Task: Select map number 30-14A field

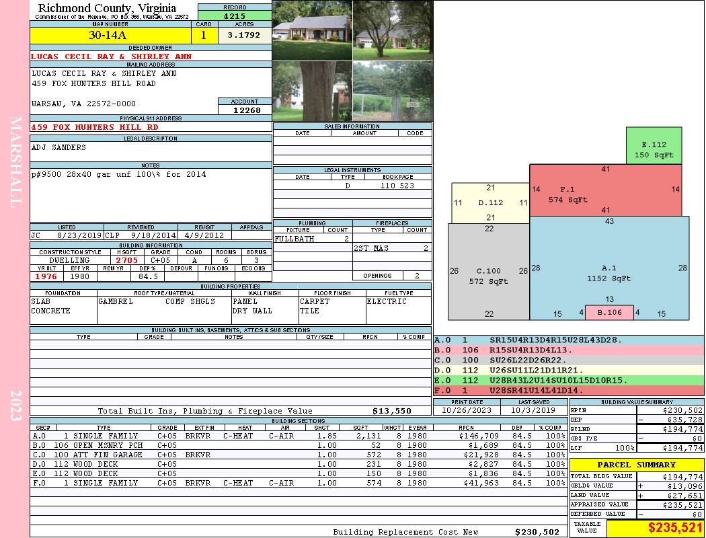Action: click(x=110, y=35)
